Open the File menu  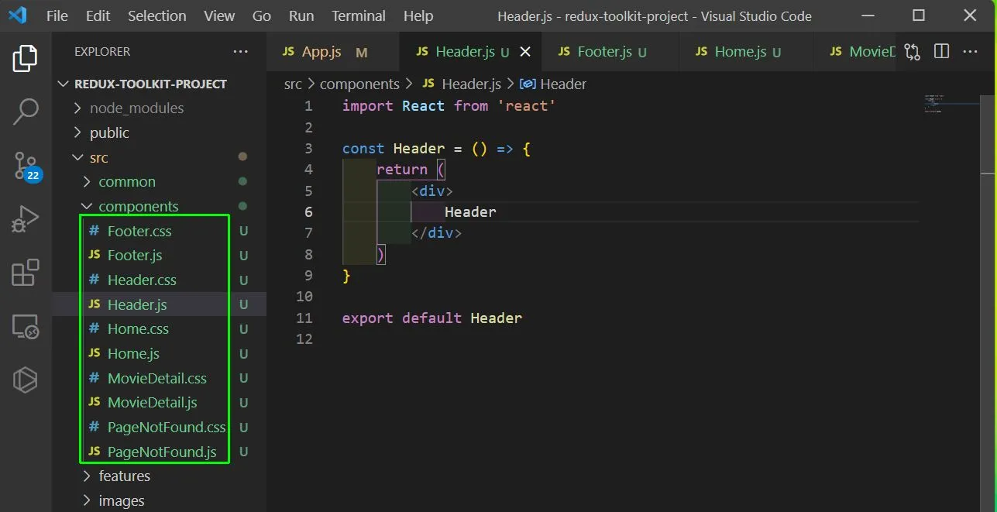click(57, 15)
